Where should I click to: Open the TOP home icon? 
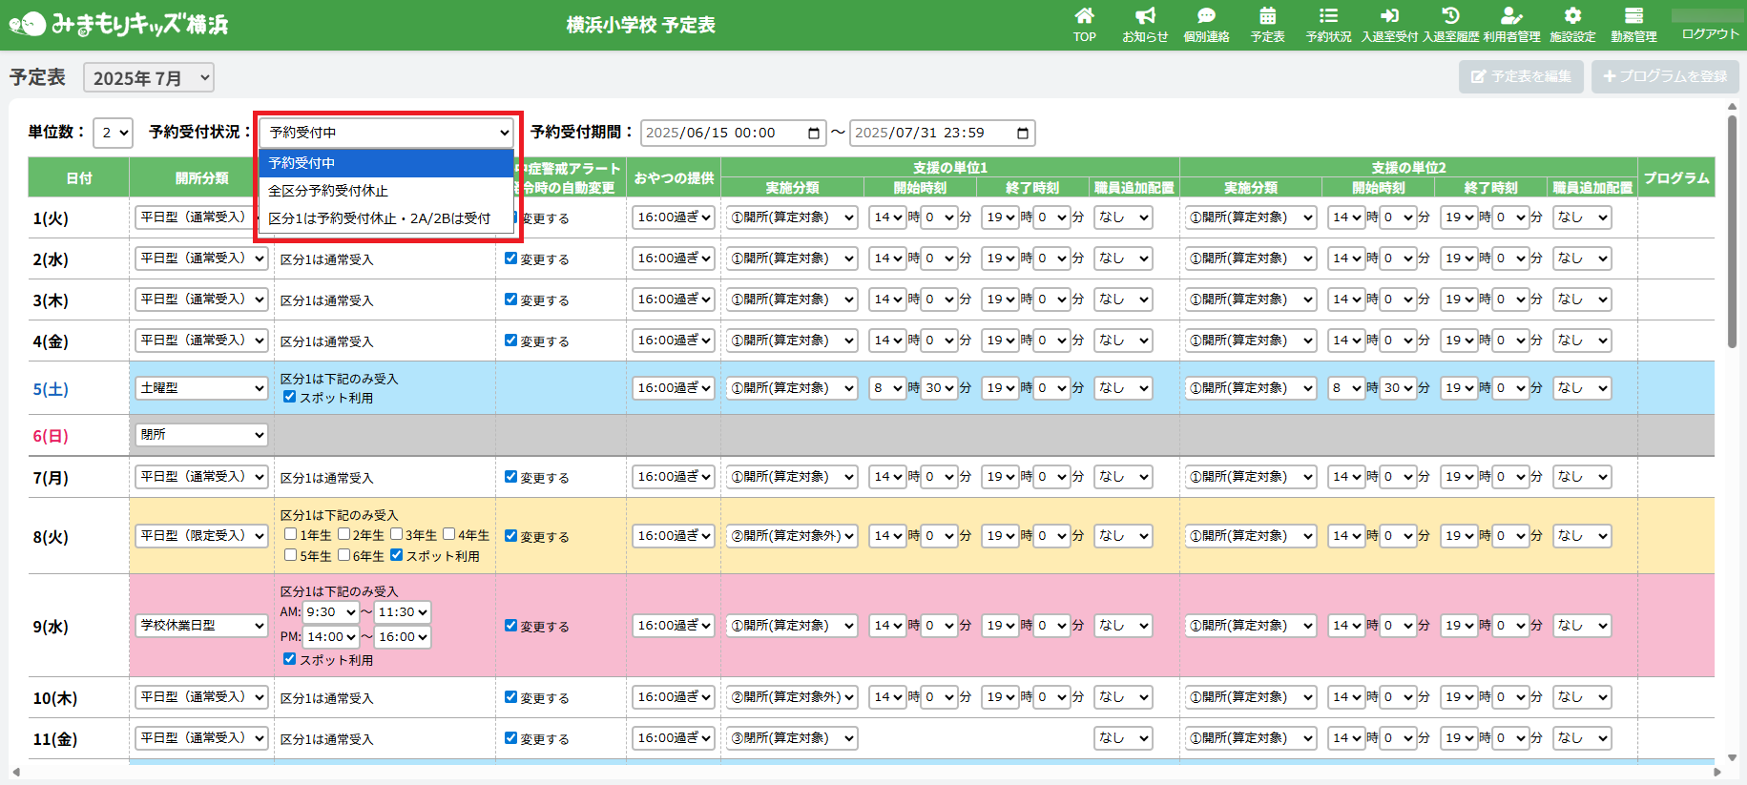click(1084, 16)
